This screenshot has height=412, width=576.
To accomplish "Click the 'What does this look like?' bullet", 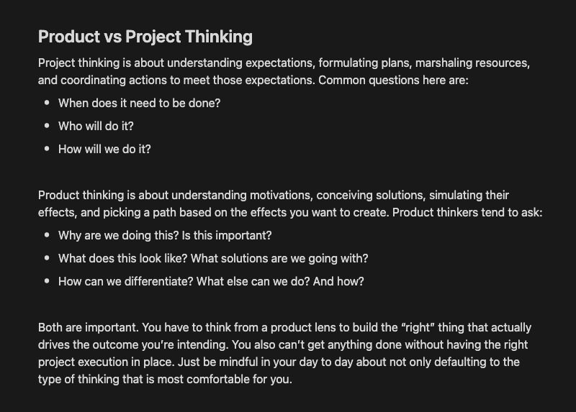I will (213, 258).
